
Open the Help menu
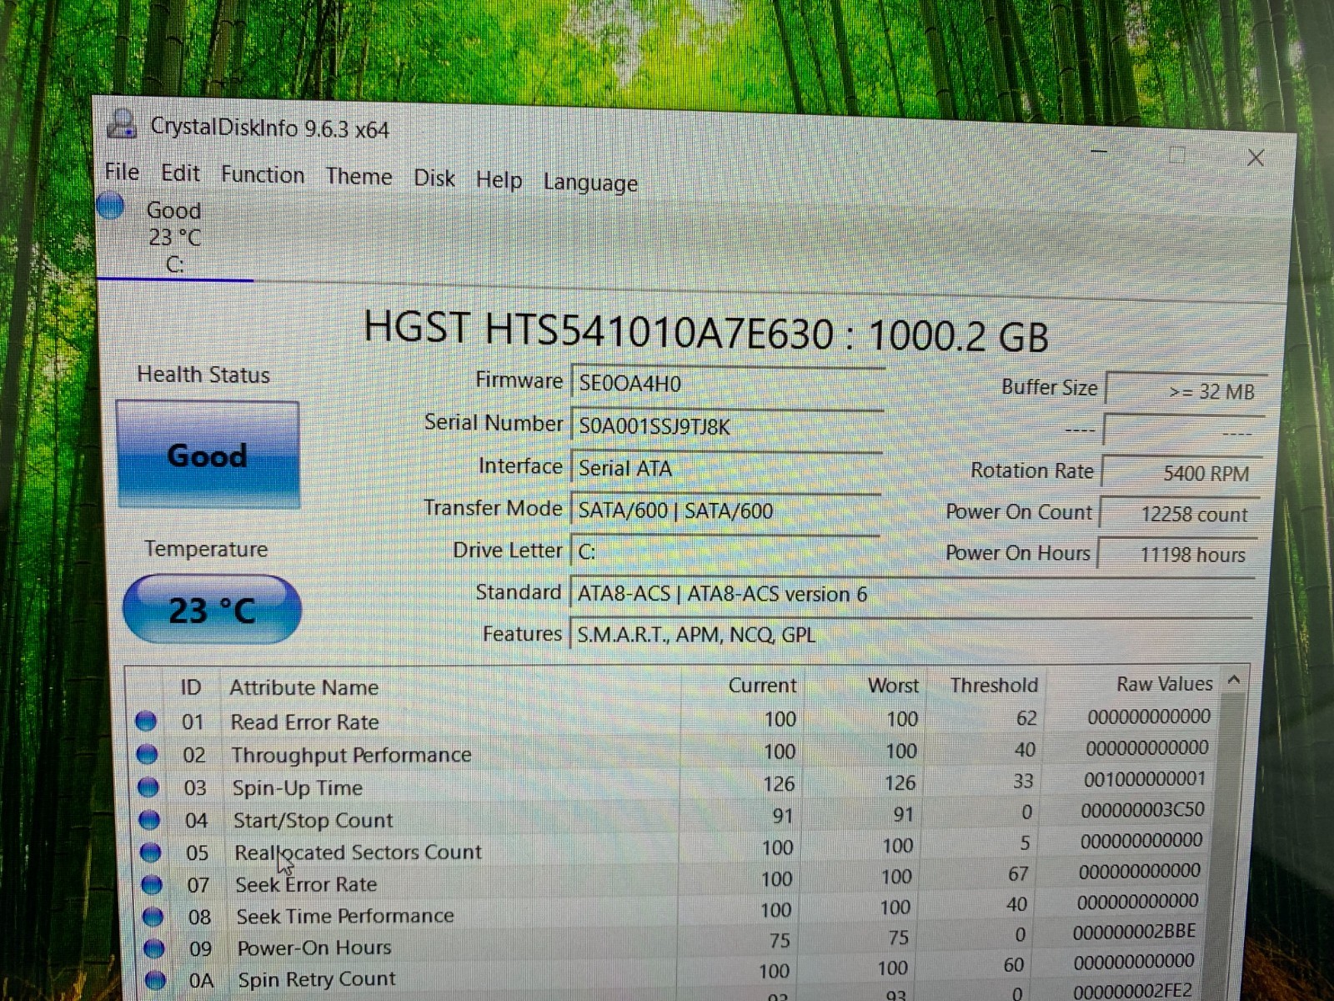[x=499, y=180]
